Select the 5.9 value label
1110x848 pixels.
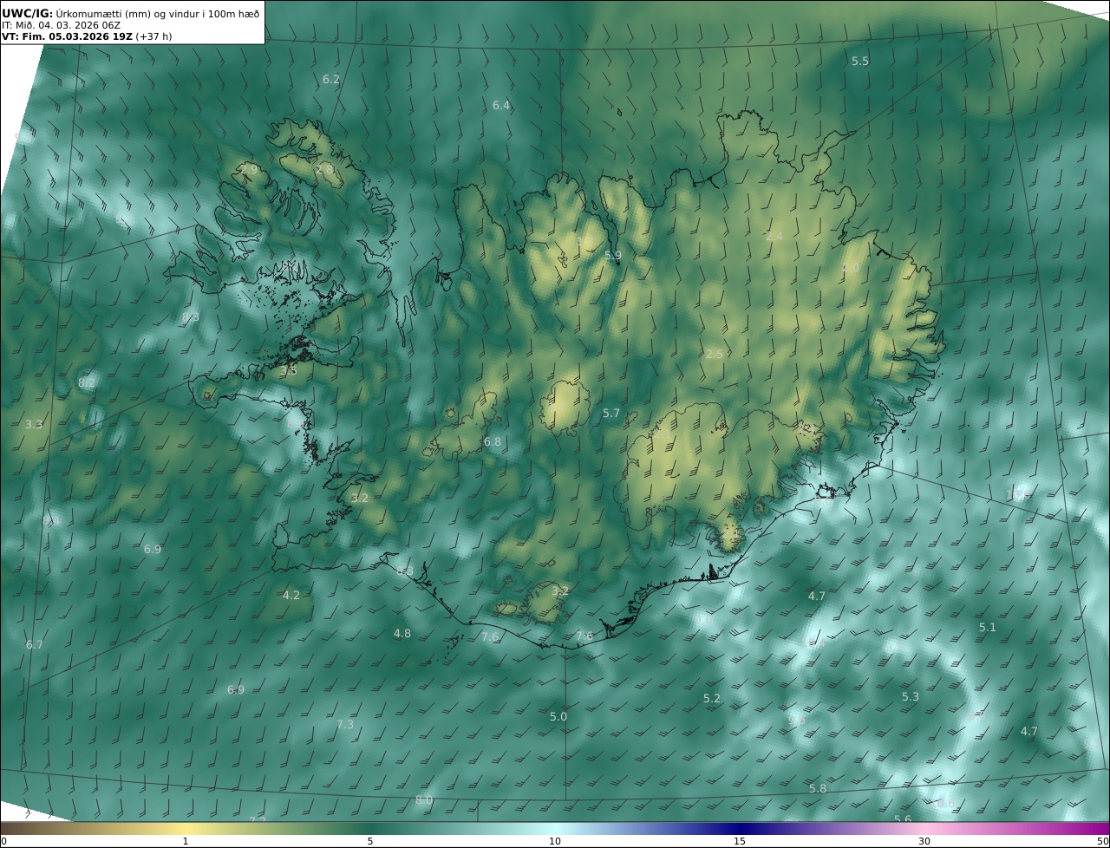coord(613,255)
